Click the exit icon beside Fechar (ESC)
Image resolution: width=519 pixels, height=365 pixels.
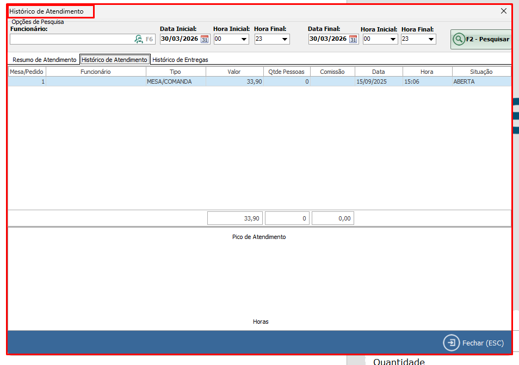tap(451, 343)
